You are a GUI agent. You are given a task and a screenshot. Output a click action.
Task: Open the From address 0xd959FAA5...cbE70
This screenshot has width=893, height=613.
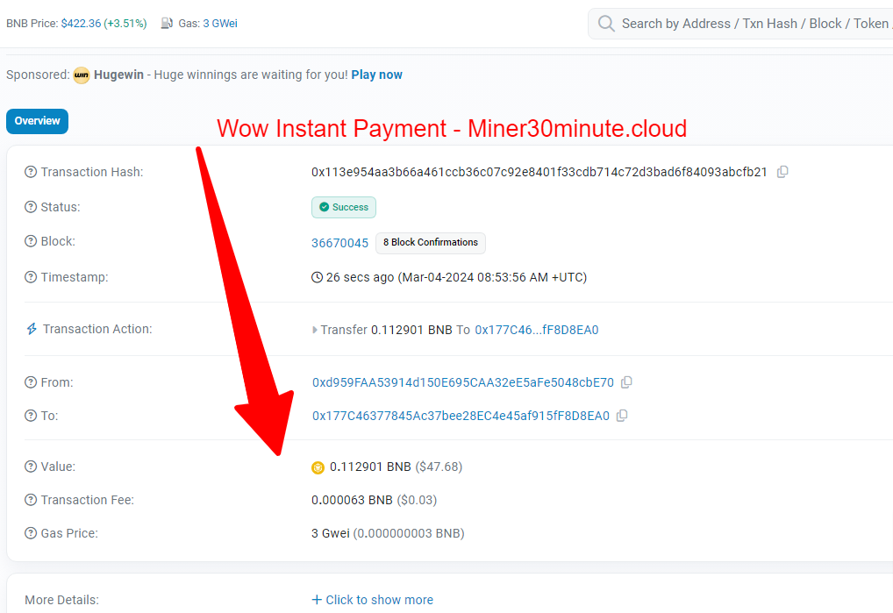click(463, 382)
